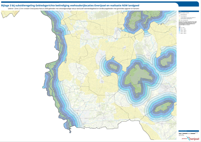Viewport: 201px width, 142px height.
Task: Click the blue header bar above scale
Action: point(189,131)
